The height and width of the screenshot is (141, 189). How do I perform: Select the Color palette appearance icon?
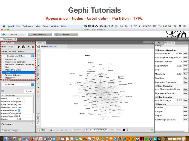click(x=19, y=47)
